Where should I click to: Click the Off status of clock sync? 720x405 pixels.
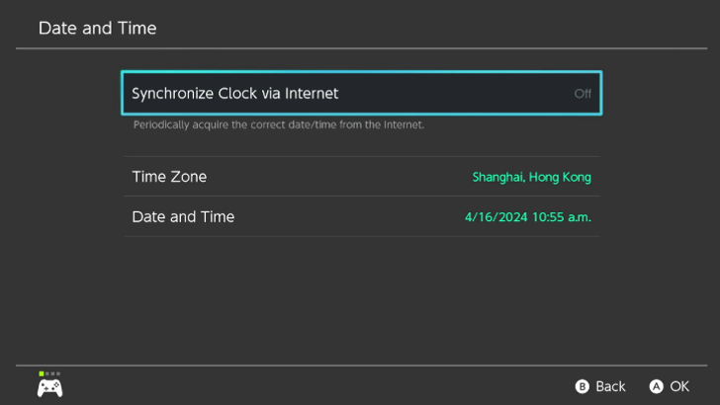583,94
